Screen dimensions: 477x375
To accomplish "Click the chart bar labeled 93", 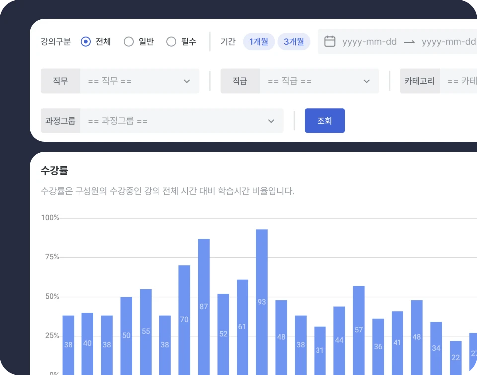I will point(262,302).
